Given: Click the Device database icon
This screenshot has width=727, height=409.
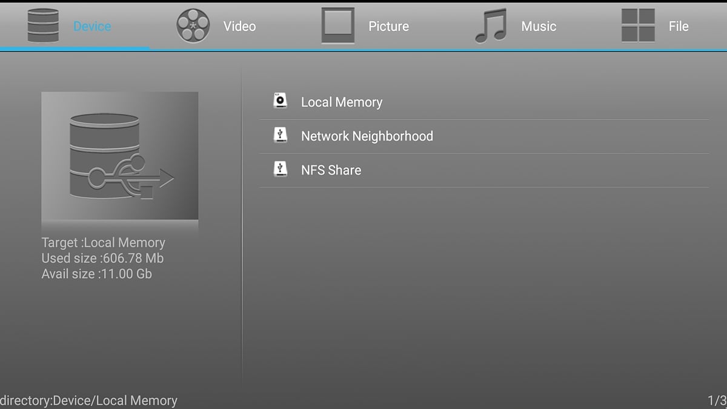Looking at the screenshot, I should pos(43,26).
